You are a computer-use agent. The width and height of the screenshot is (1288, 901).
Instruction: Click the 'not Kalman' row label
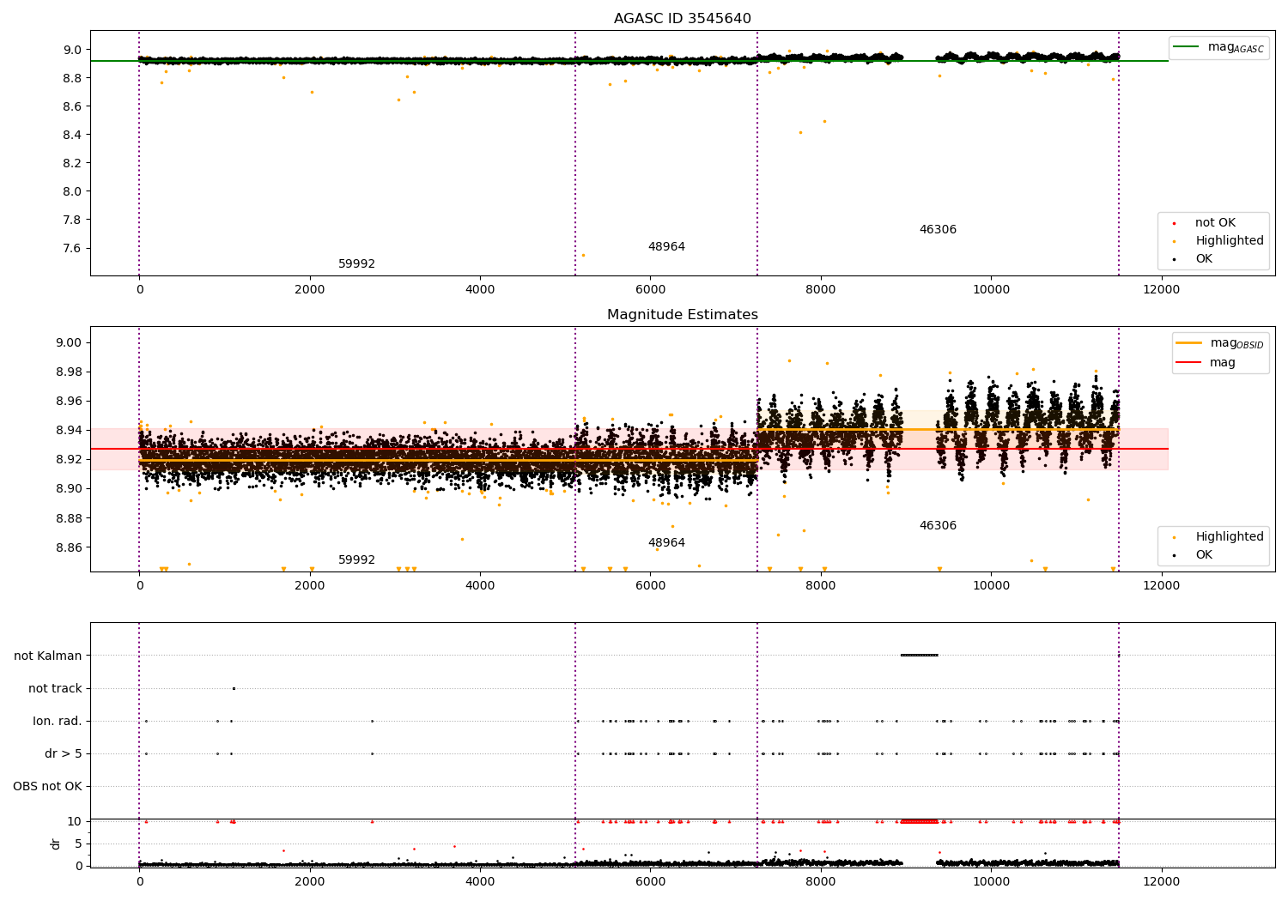tap(48, 656)
